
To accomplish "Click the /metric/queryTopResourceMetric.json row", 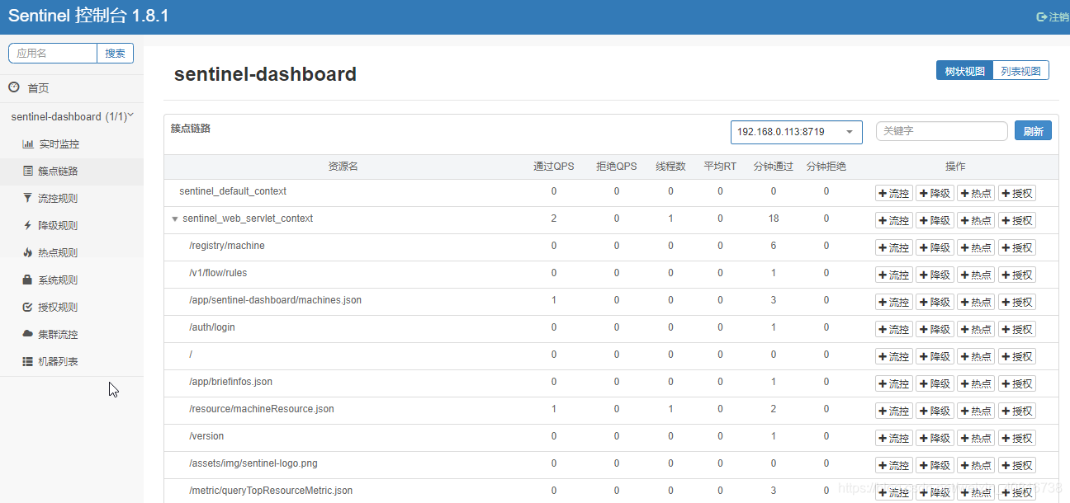I will coord(611,491).
